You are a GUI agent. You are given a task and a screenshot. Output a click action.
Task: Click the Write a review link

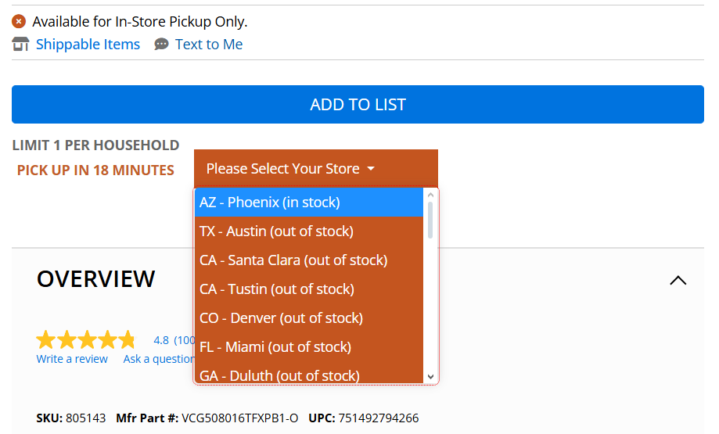click(72, 359)
